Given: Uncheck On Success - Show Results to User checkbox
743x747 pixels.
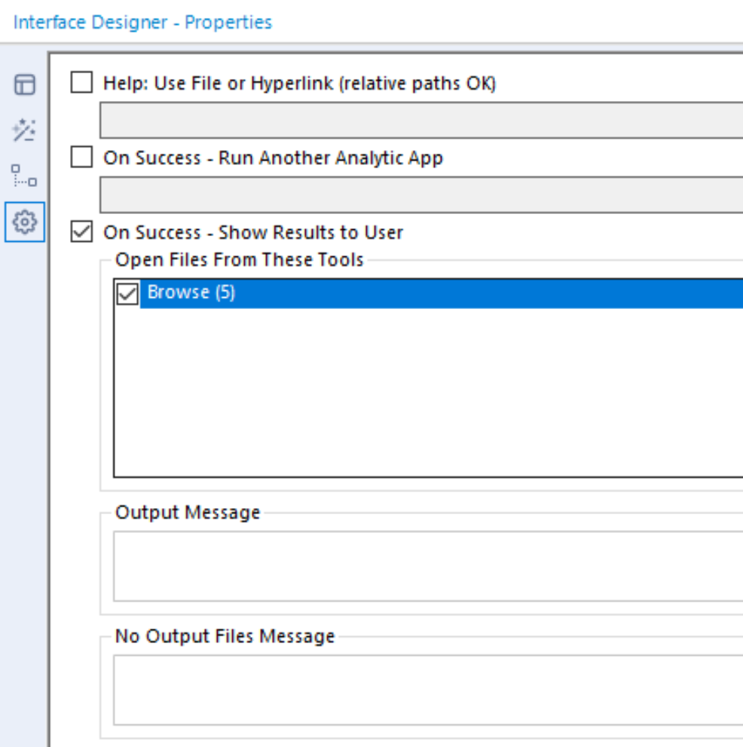Looking at the screenshot, I should pyautogui.click(x=81, y=232).
